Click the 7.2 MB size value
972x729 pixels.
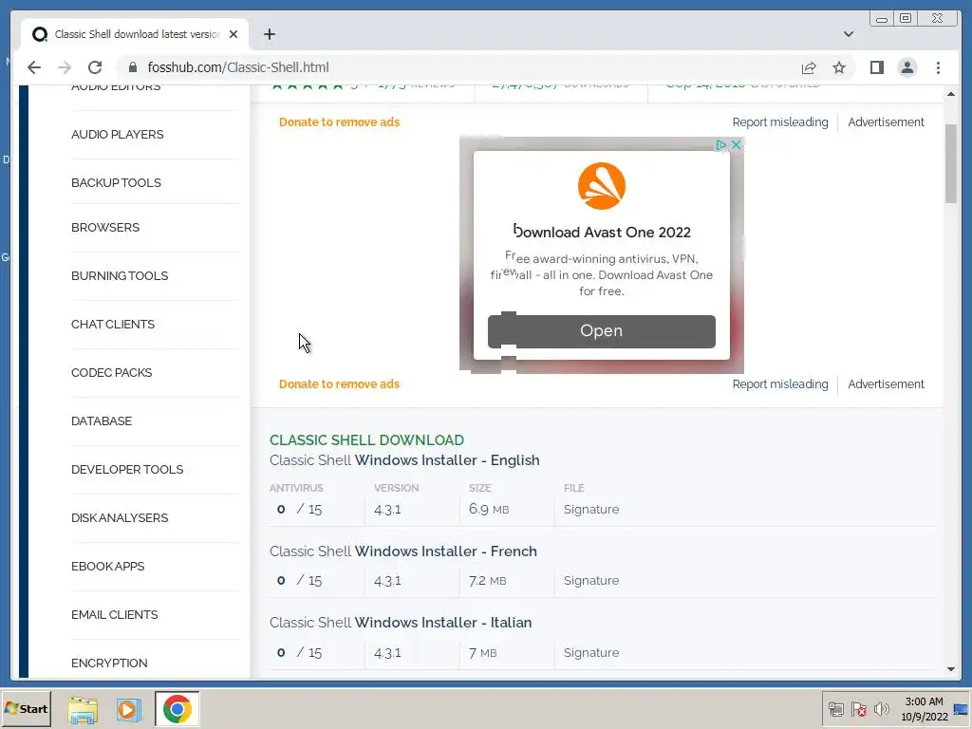pos(487,581)
